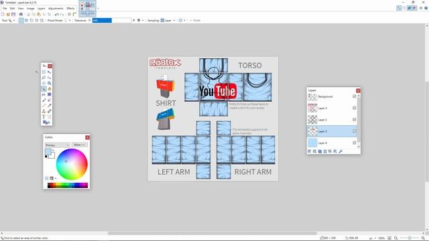Click the More >> button in Colors
429x241 pixels.
coord(79,145)
